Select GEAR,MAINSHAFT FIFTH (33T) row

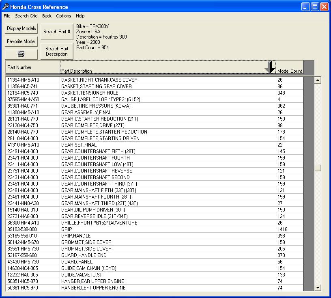click(155, 190)
